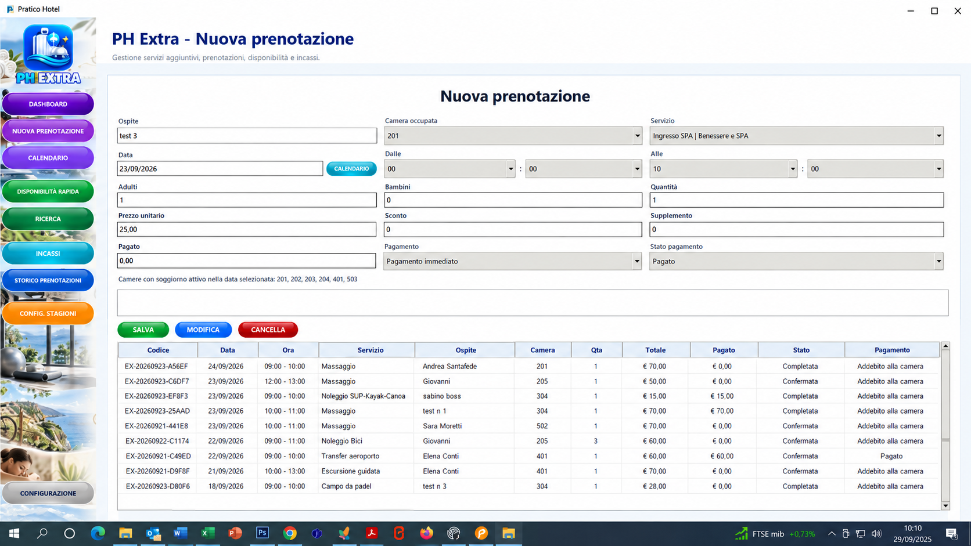Select the Transfer aeroporto booking row

tap(528, 456)
